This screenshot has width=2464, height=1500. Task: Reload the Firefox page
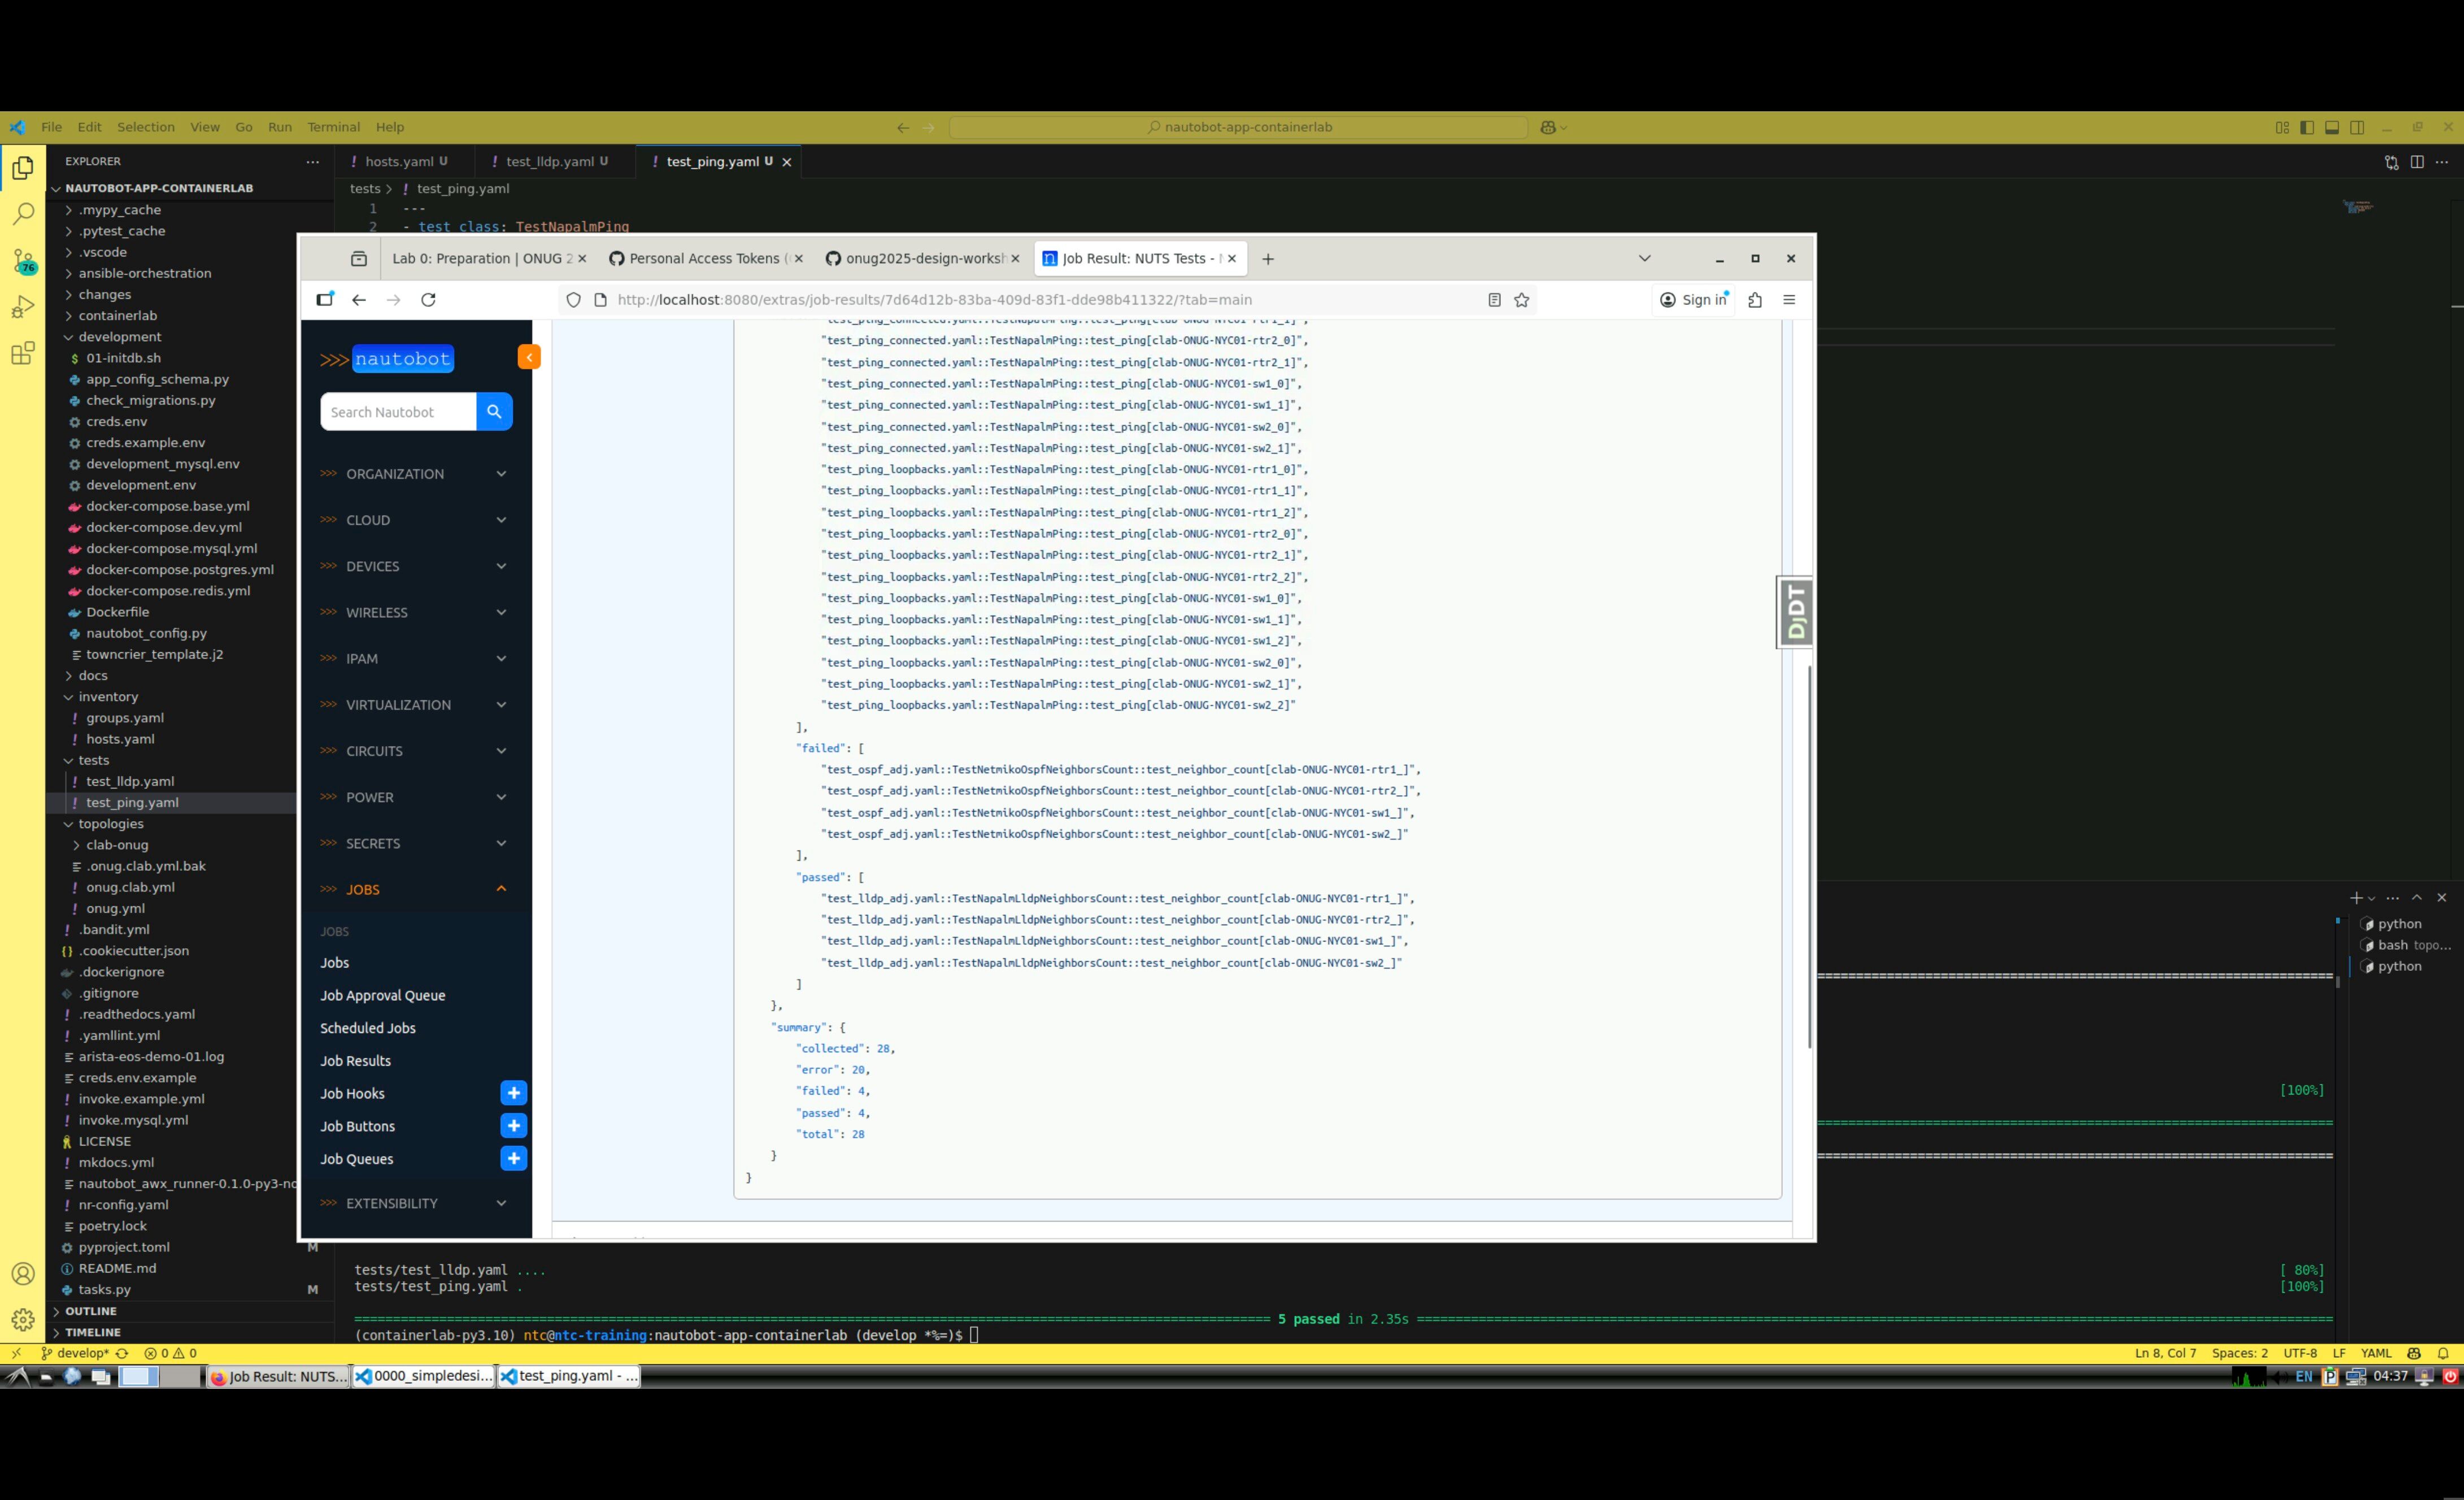[428, 300]
